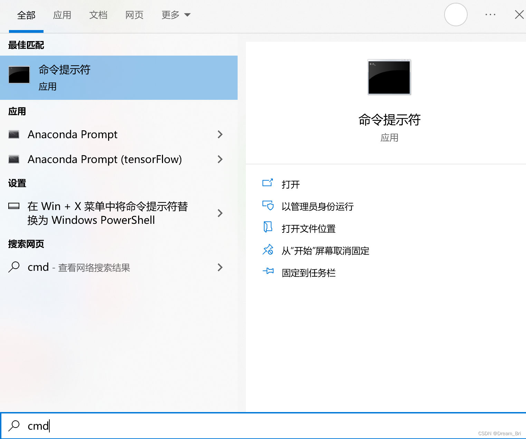The height and width of the screenshot is (439, 526).
Task: Click the administrator shield icon
Action: pos(268,206)
